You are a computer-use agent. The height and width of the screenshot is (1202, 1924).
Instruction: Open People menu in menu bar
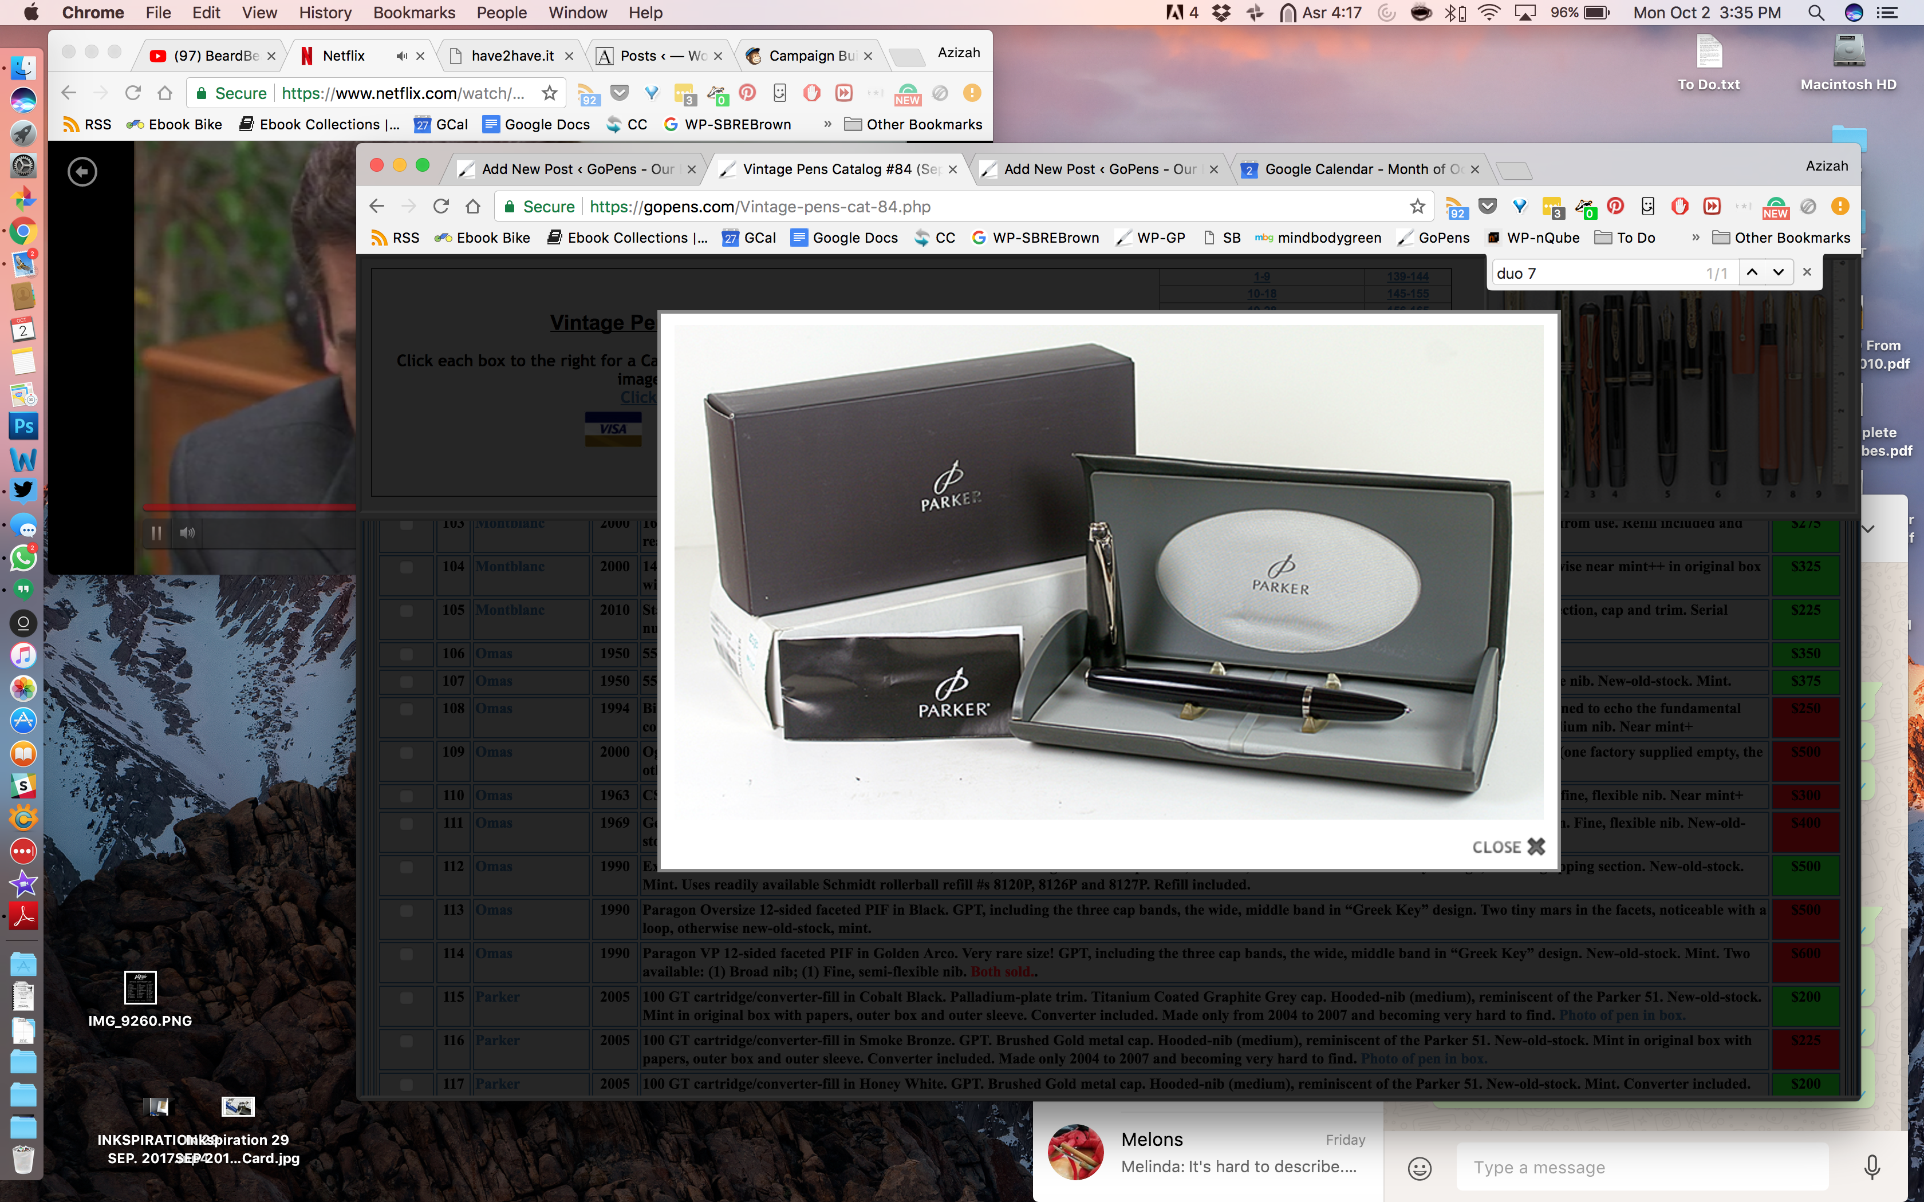point(502,13)
